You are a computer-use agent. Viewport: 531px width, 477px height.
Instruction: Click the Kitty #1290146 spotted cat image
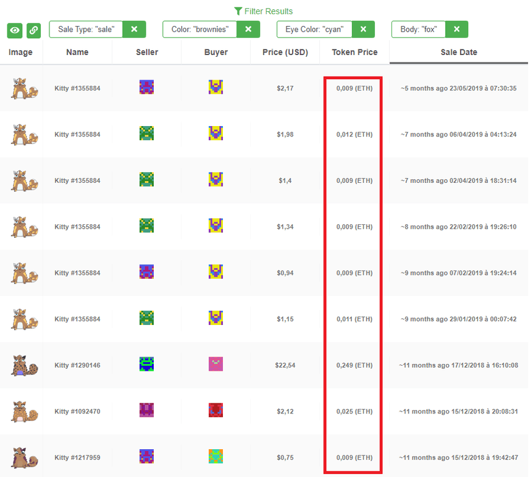22,365
